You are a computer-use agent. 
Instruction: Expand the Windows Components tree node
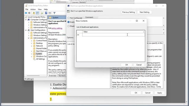point(32,56)
